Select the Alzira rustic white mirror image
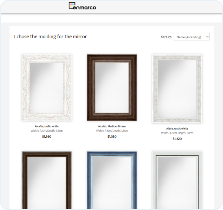 [x=177, y=88]
